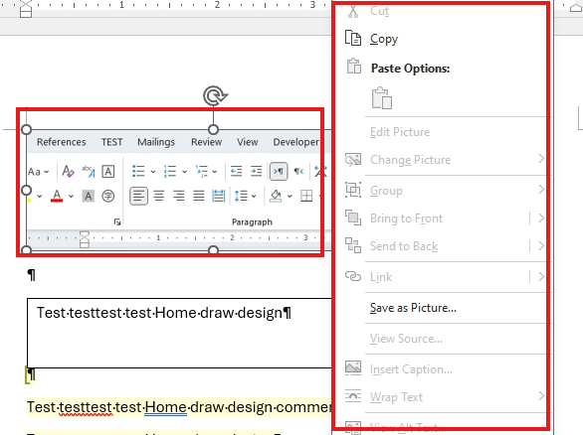Click the Developer tab shown in the picture
The height and width of the screenshot is (435, 583).
[x=295, y=142]
